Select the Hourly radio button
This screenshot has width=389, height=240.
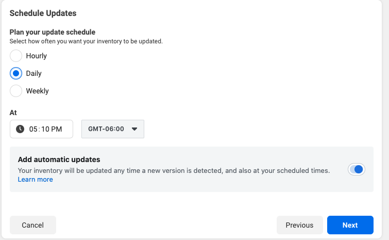(x=16, y=56)
